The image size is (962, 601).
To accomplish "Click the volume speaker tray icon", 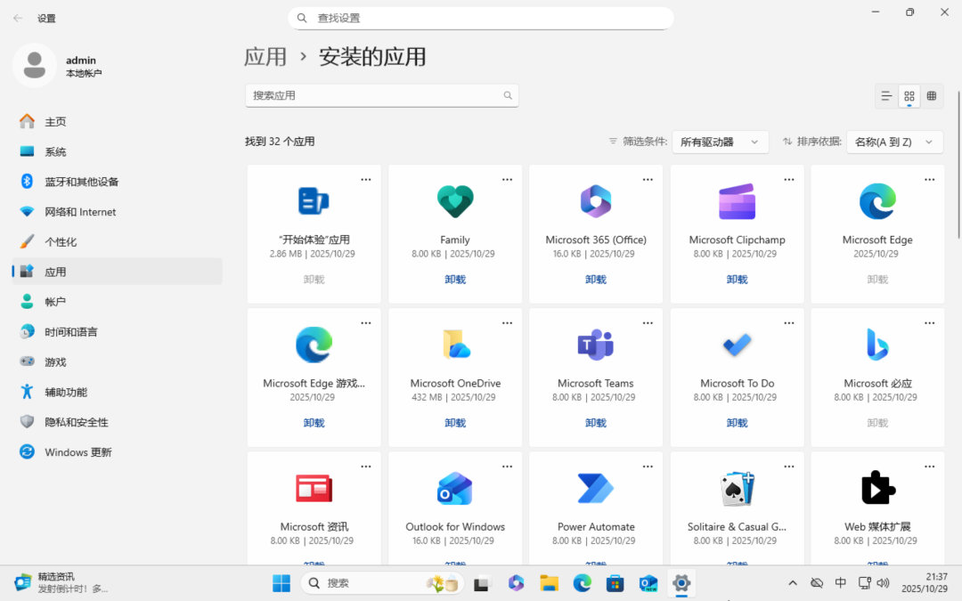I will click(883, 583).
